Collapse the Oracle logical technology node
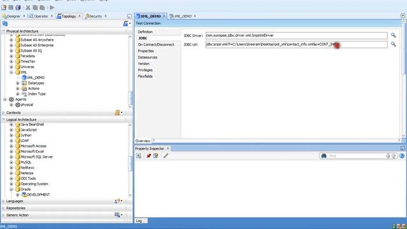 [11, 190]
